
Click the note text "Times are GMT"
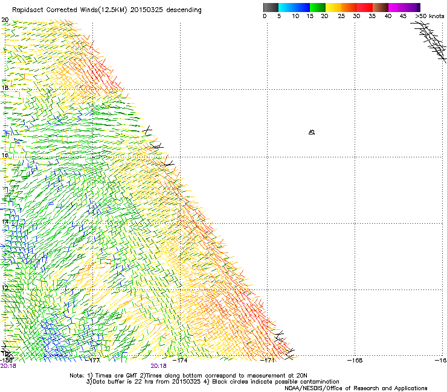117,376
